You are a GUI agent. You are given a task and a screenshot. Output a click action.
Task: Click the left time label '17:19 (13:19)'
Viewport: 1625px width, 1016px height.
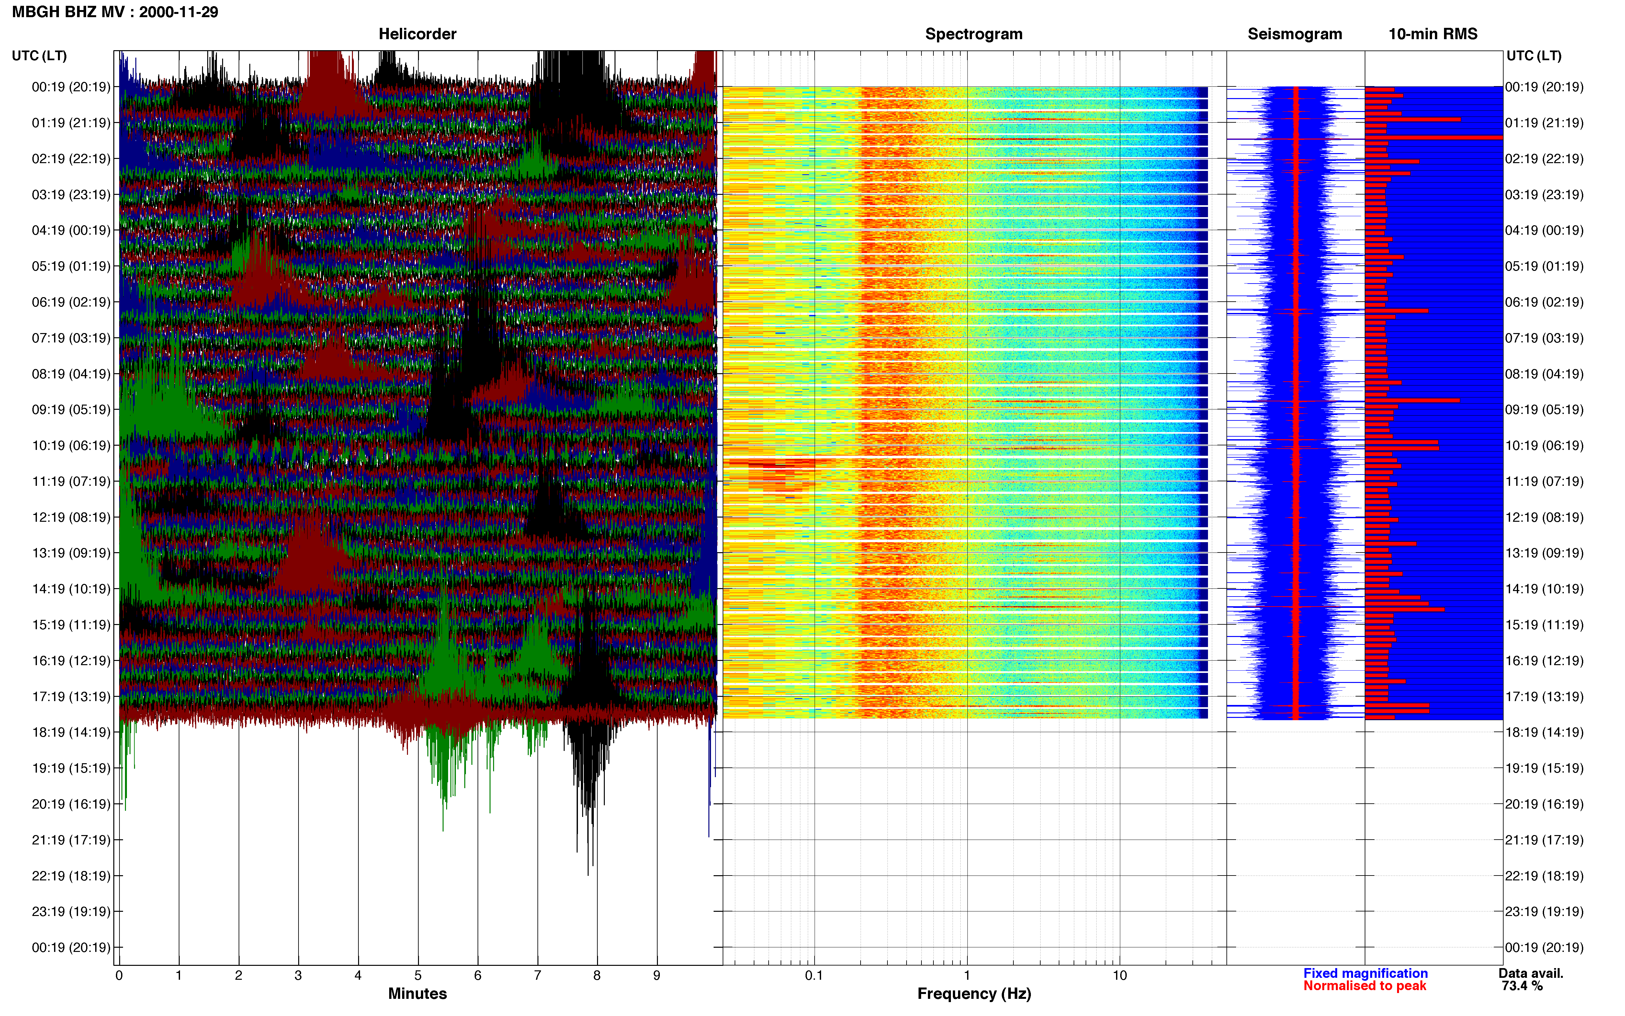point(71,697)
